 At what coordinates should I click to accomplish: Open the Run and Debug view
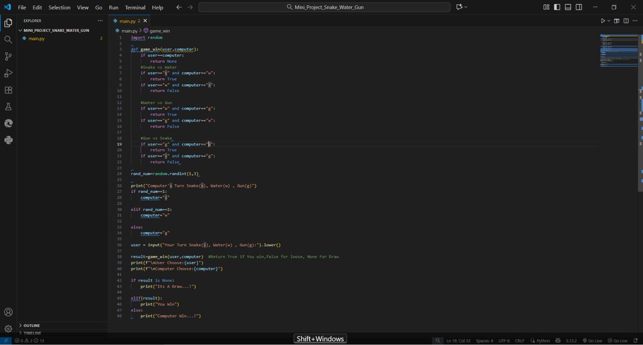coord(8,73)
